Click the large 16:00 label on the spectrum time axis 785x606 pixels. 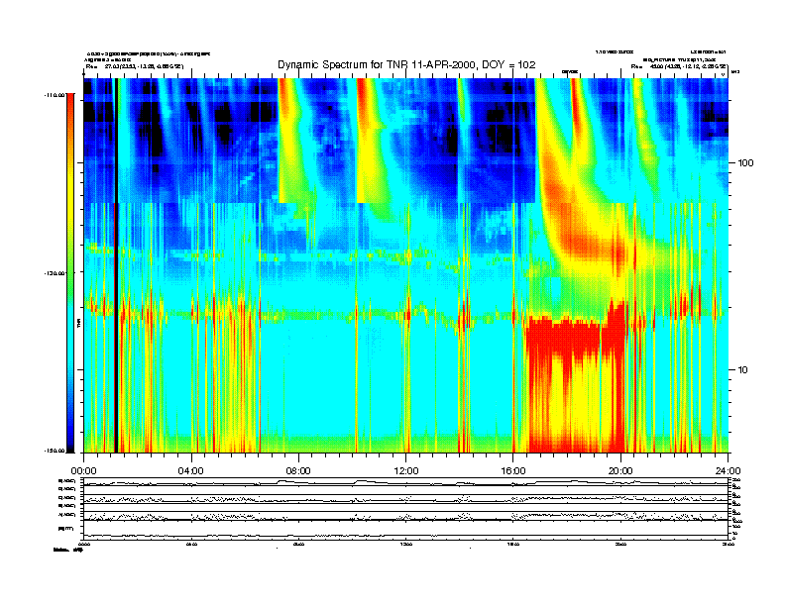(x=513, y=471)
